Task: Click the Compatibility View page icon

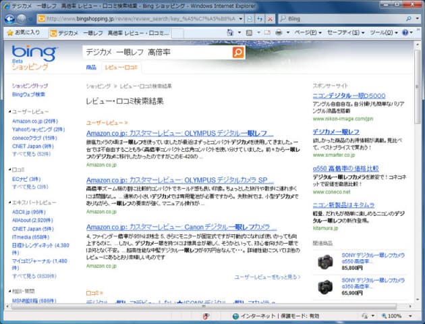Action: pyautogui.click(x=250, y=19)
